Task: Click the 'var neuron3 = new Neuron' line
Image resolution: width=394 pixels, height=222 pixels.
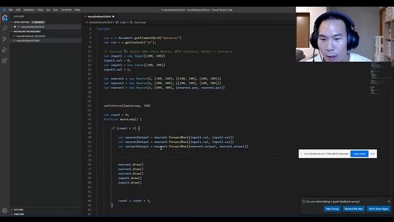Action: click(x=164, y=88)
